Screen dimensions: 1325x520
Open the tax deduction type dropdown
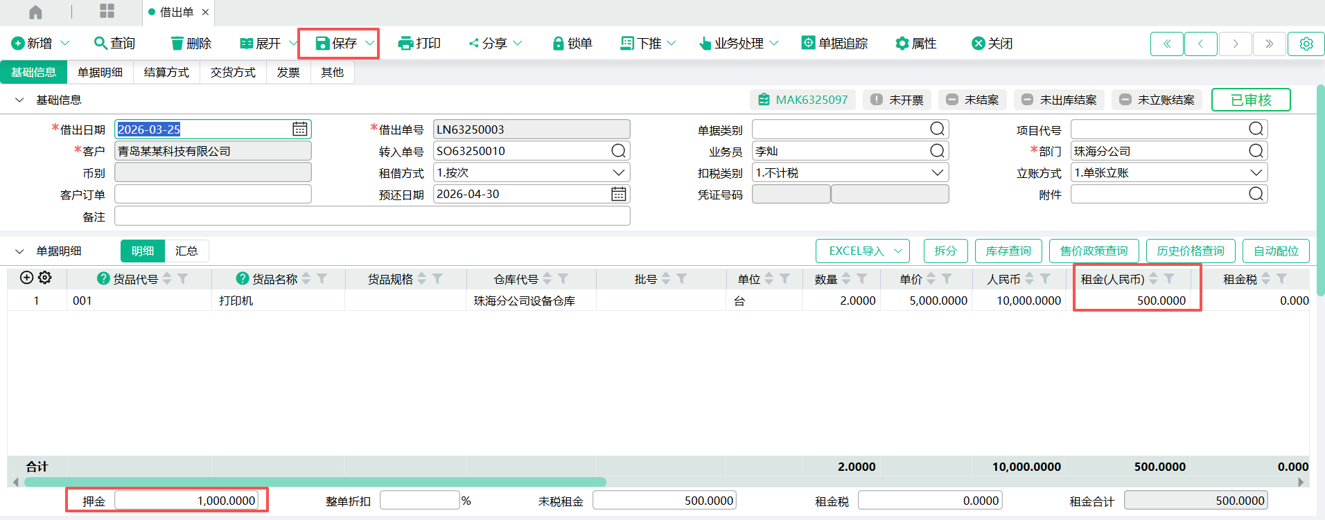(x=937, y=172)
